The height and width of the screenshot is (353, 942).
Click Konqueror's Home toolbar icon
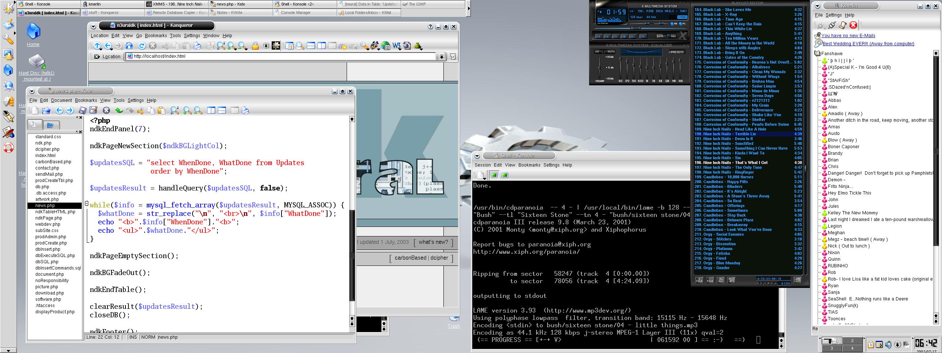pos(129,46)
